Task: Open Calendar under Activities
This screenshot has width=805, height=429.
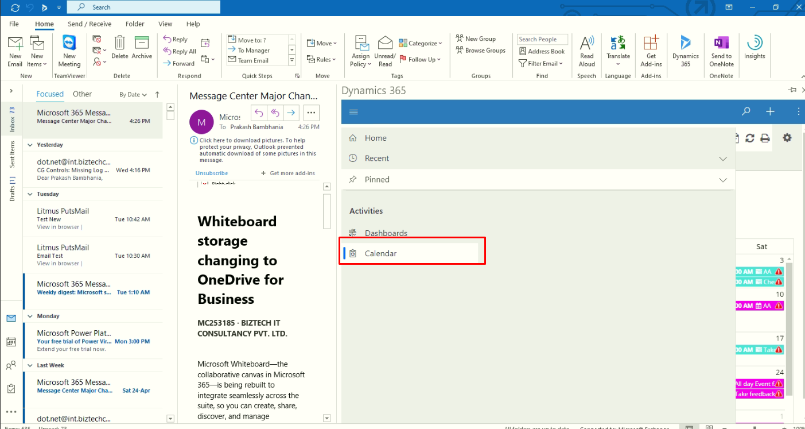Action: [x=411, y=253]
